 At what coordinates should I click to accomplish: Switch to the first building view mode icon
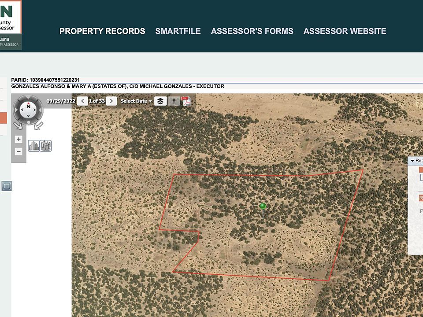coord(34,146)
